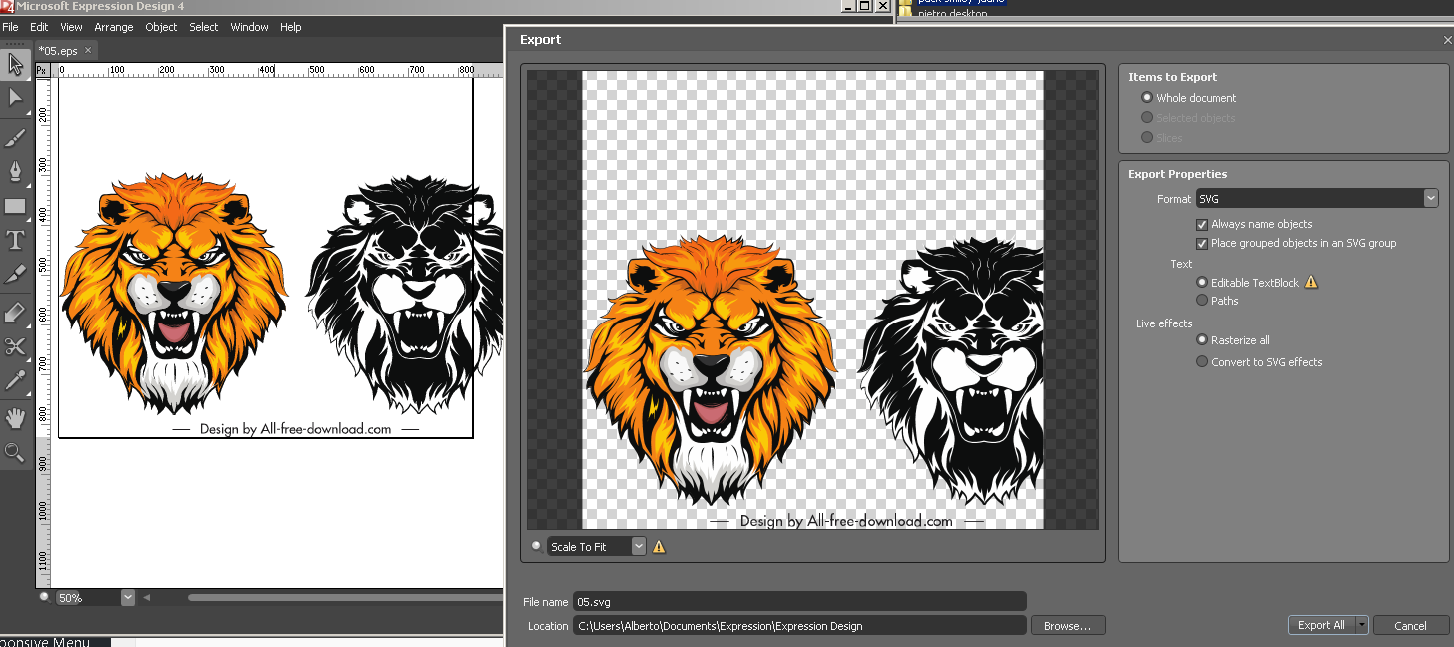Select the Paintbrush tool
This screenshot has height=647, width=1454.
tap(15, 138)
